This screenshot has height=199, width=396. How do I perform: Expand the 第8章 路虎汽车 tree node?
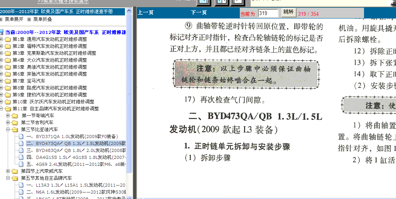(x=1, y=88)
